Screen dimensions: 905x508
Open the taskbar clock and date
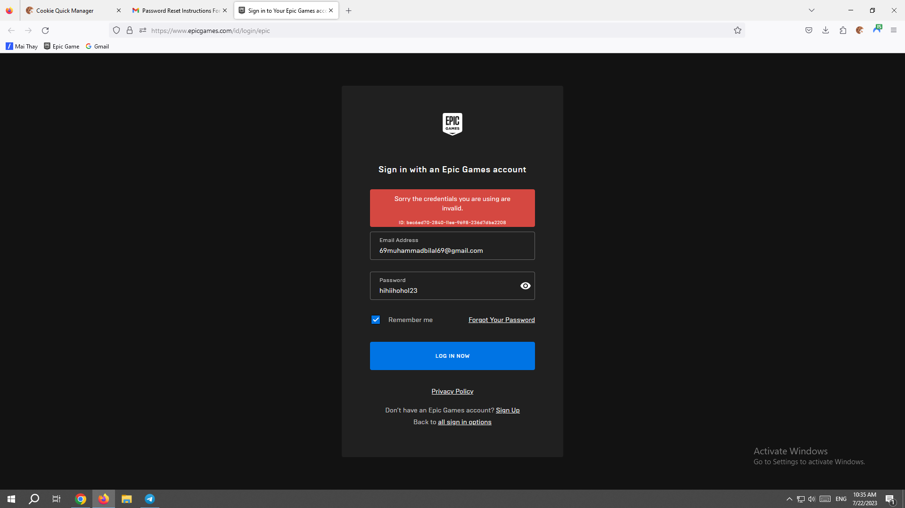864,499
